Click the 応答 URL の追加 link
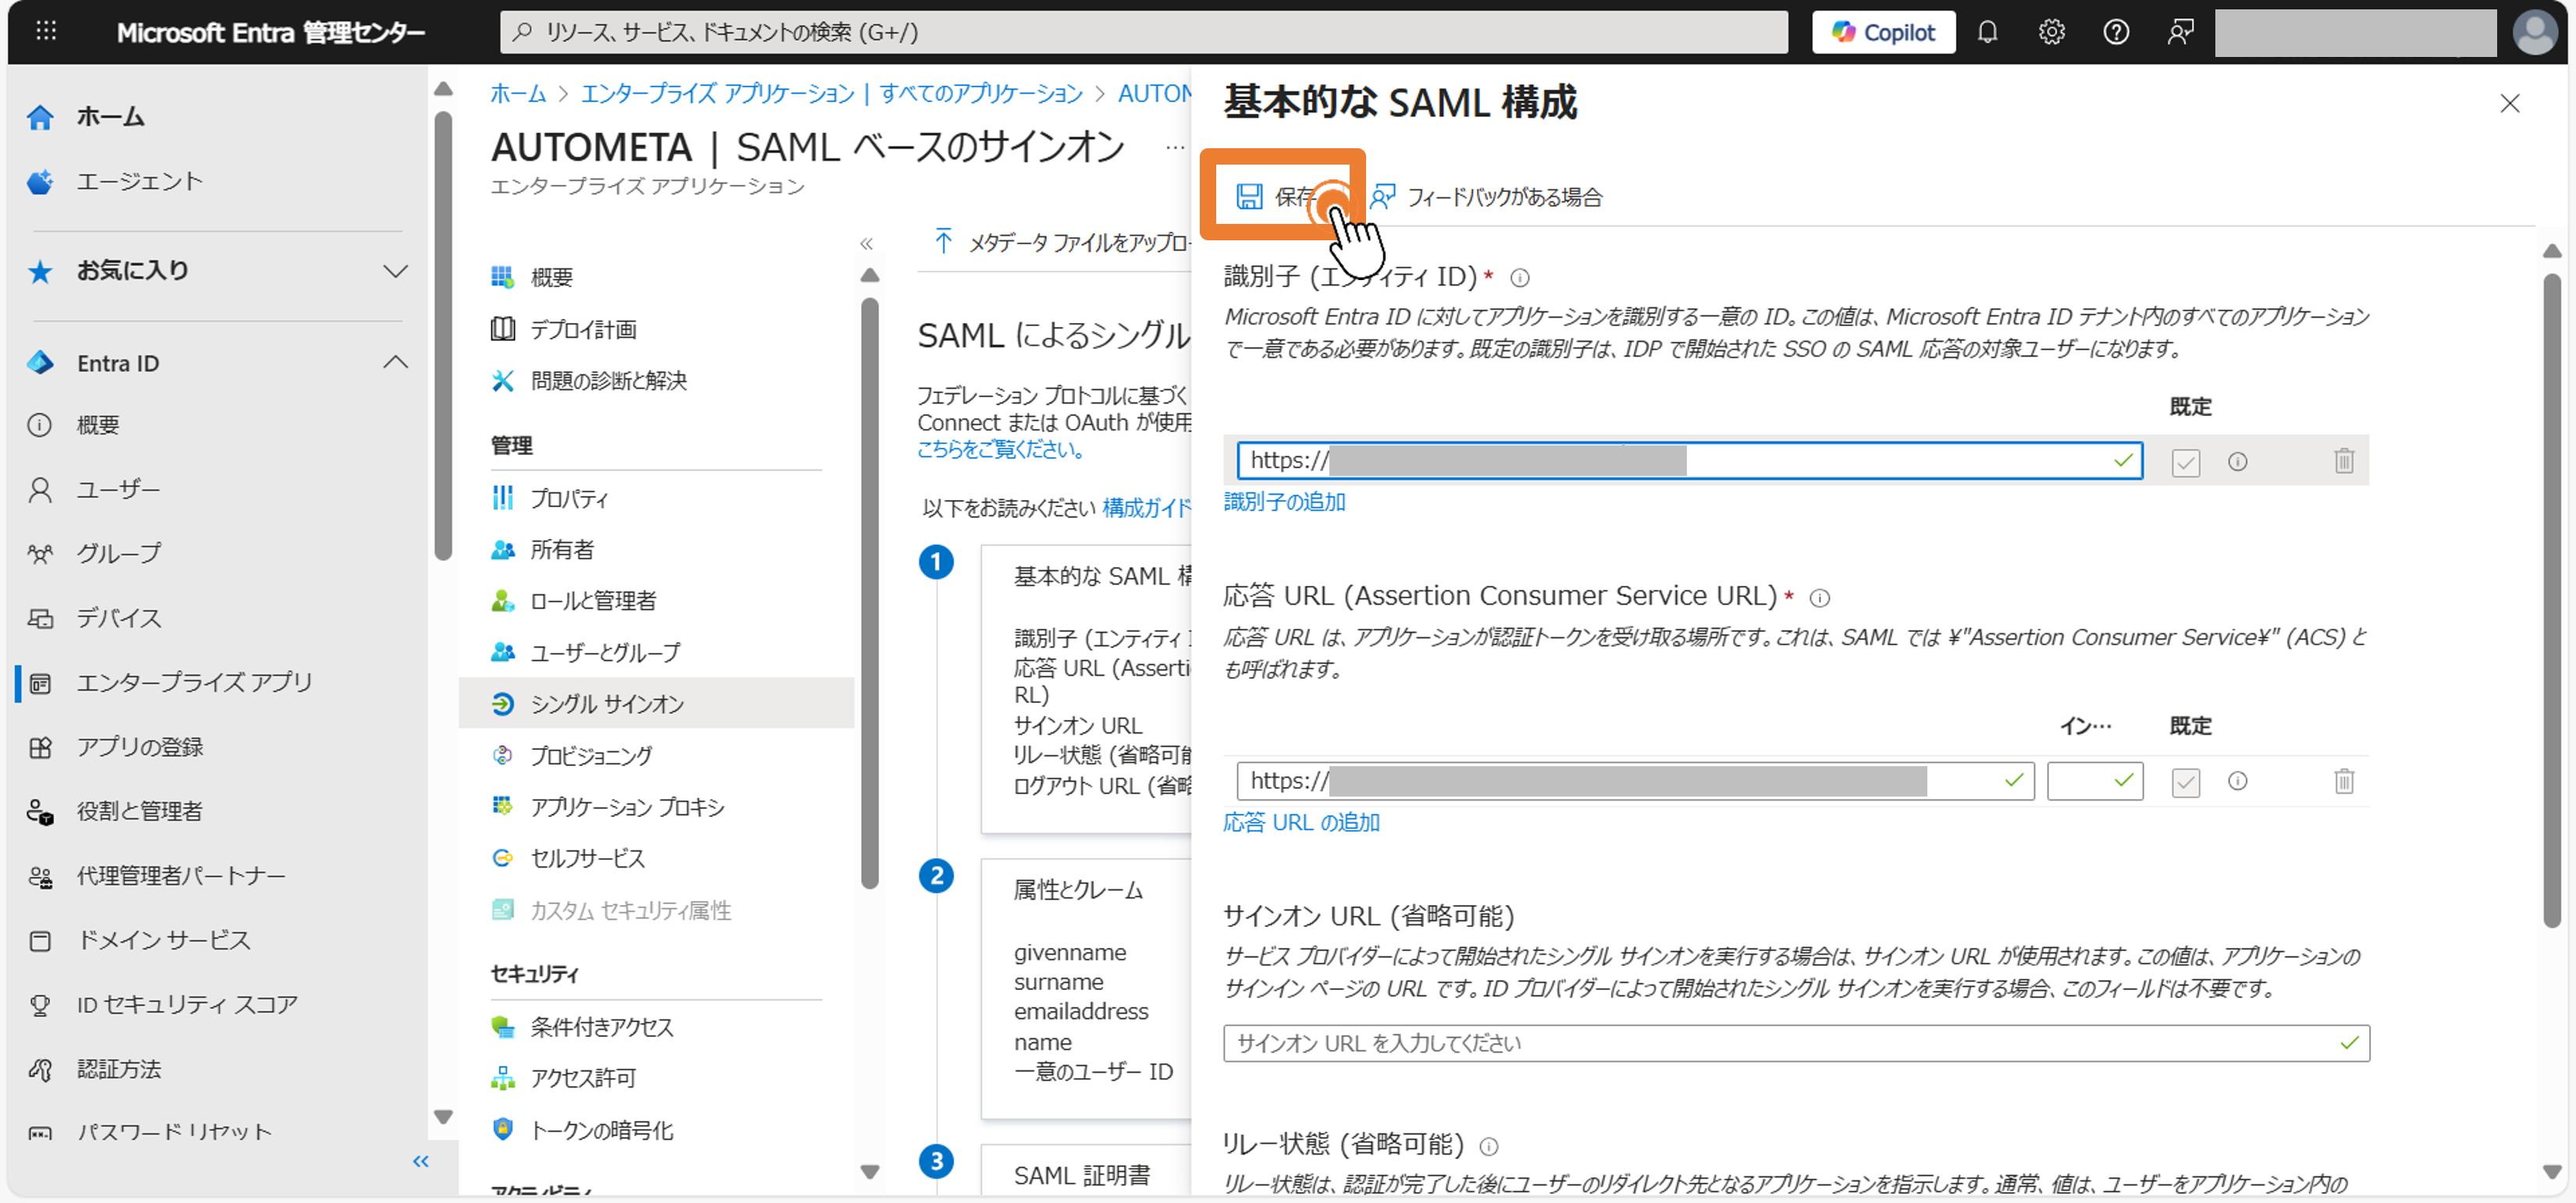The height and width of the screenshot is (1203, 2576). tap(1301, 823)
